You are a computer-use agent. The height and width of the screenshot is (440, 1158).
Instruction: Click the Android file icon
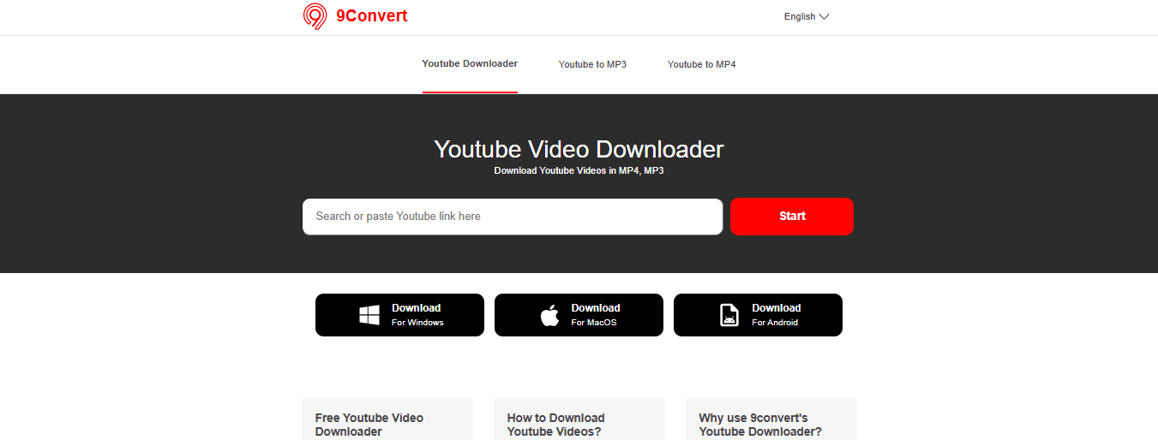[x=729, y=315]
